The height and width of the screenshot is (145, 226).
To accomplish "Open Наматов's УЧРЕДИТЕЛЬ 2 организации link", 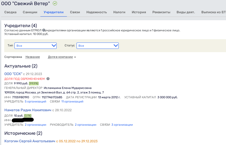I will click(x=36, y=125).
